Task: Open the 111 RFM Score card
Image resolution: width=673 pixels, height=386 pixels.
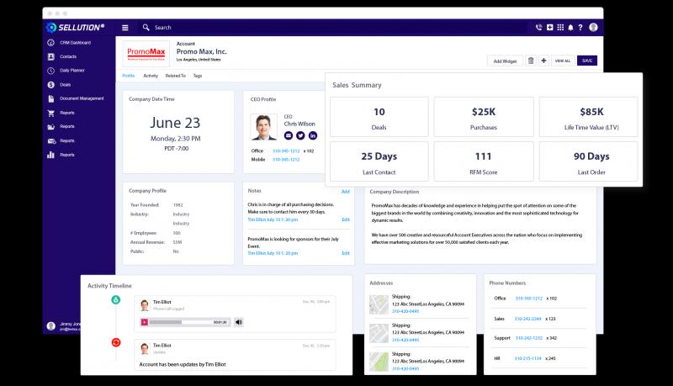Action: tap(484, 161)
